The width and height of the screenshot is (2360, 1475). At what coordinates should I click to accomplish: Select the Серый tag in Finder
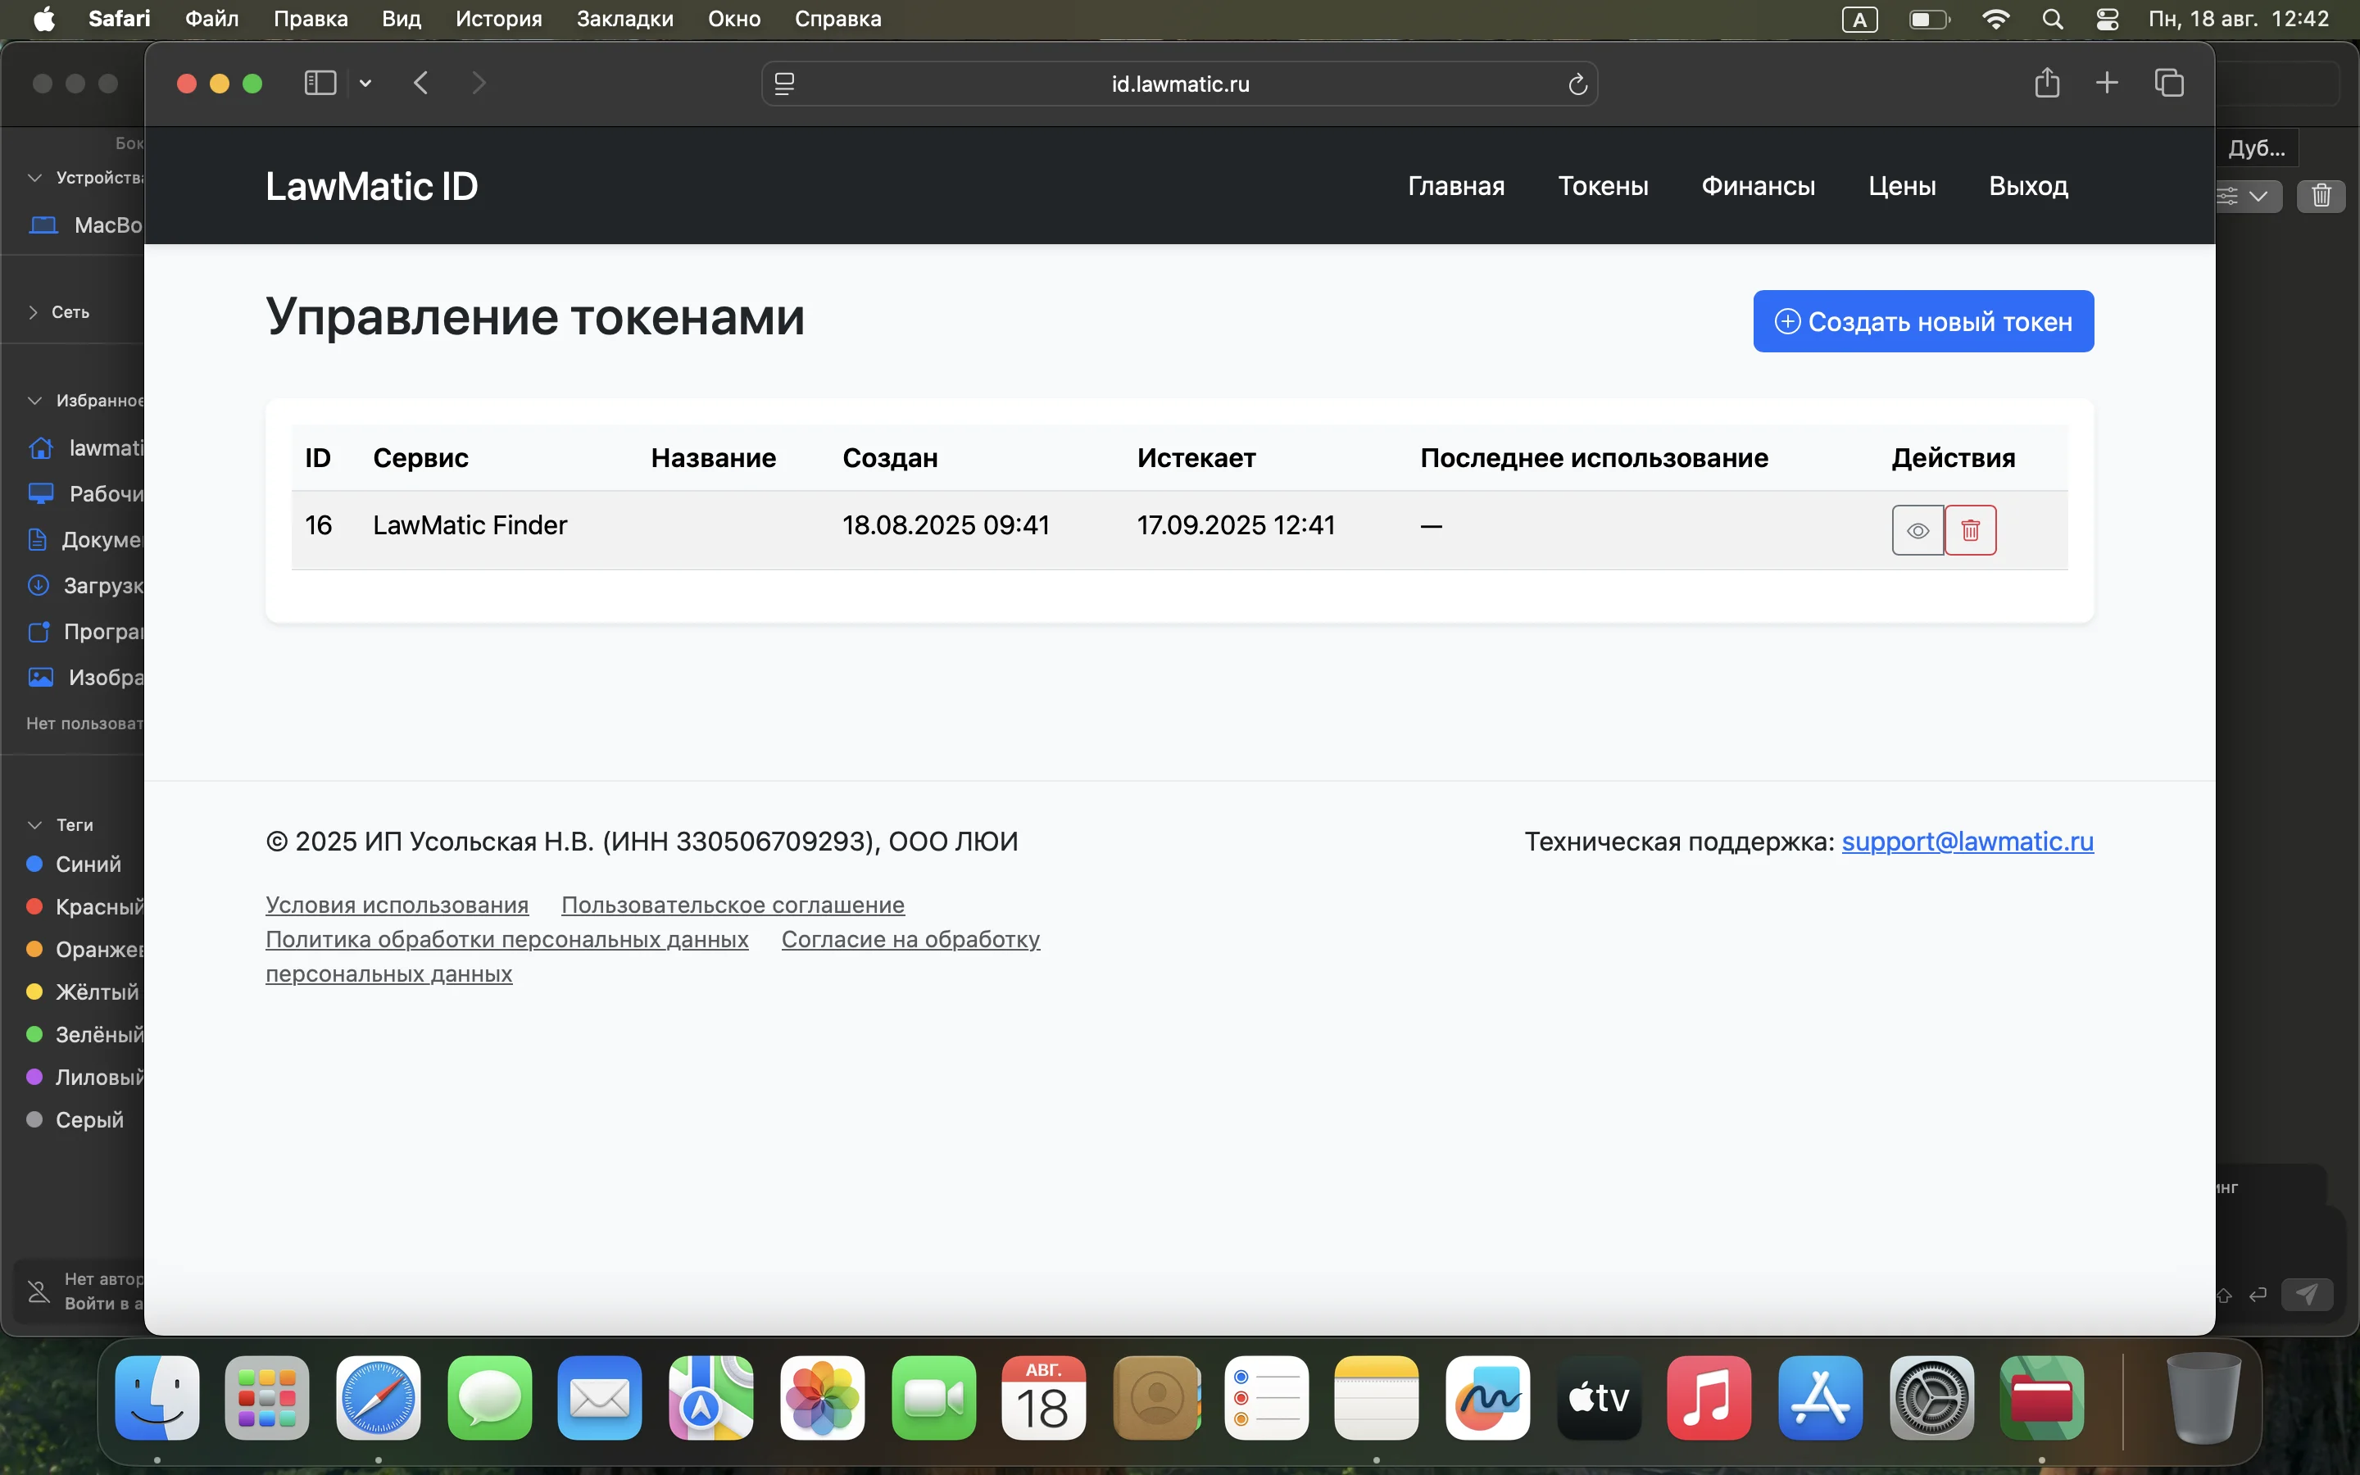(x=75, y=1120)
